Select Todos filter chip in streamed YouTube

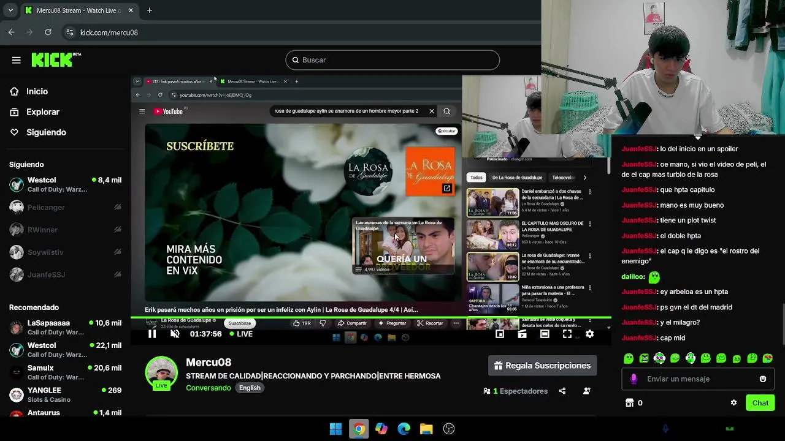[x=476, y=178]
